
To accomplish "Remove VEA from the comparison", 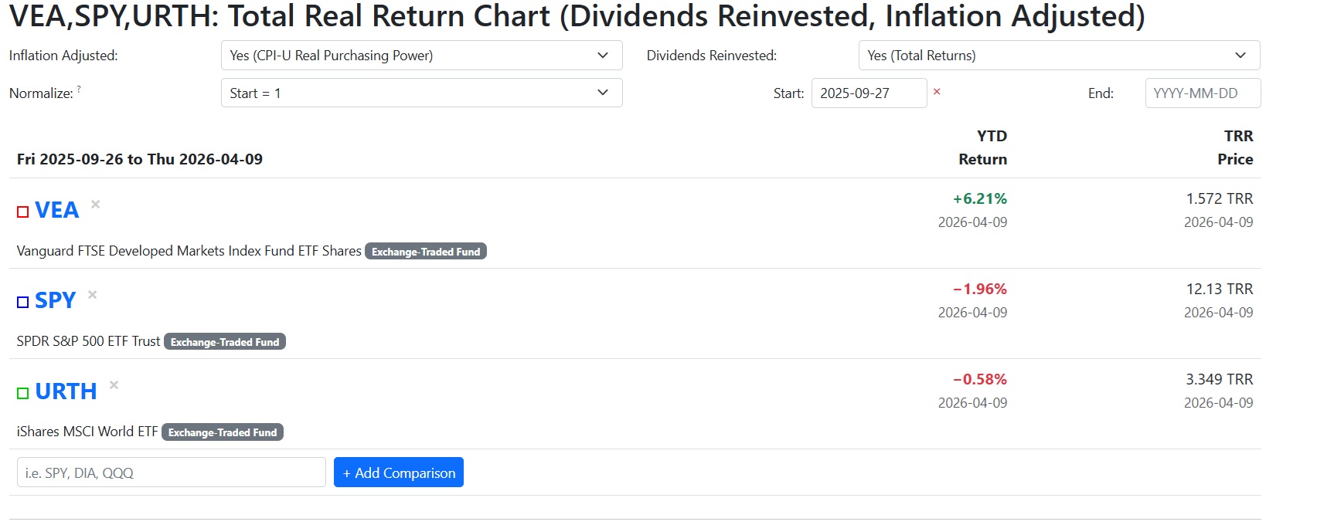I will (96, 205).
